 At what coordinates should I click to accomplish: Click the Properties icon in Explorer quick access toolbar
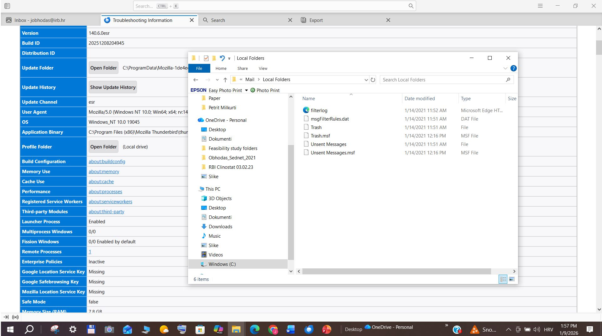pyautogui.click(x=206, y=58)
